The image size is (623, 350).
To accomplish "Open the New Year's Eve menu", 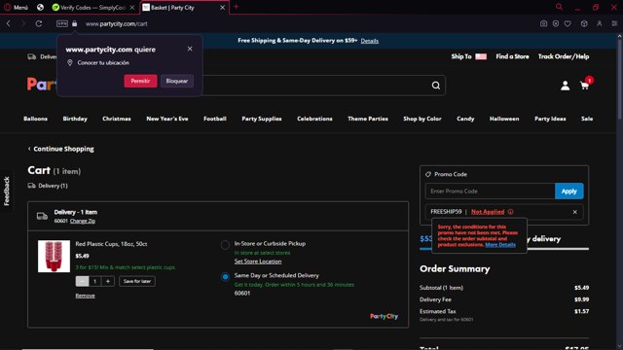I will 167,119.
